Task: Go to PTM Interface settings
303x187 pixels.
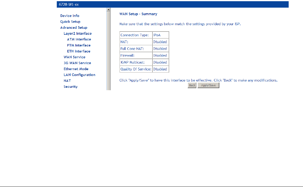Action: point(79,45)
